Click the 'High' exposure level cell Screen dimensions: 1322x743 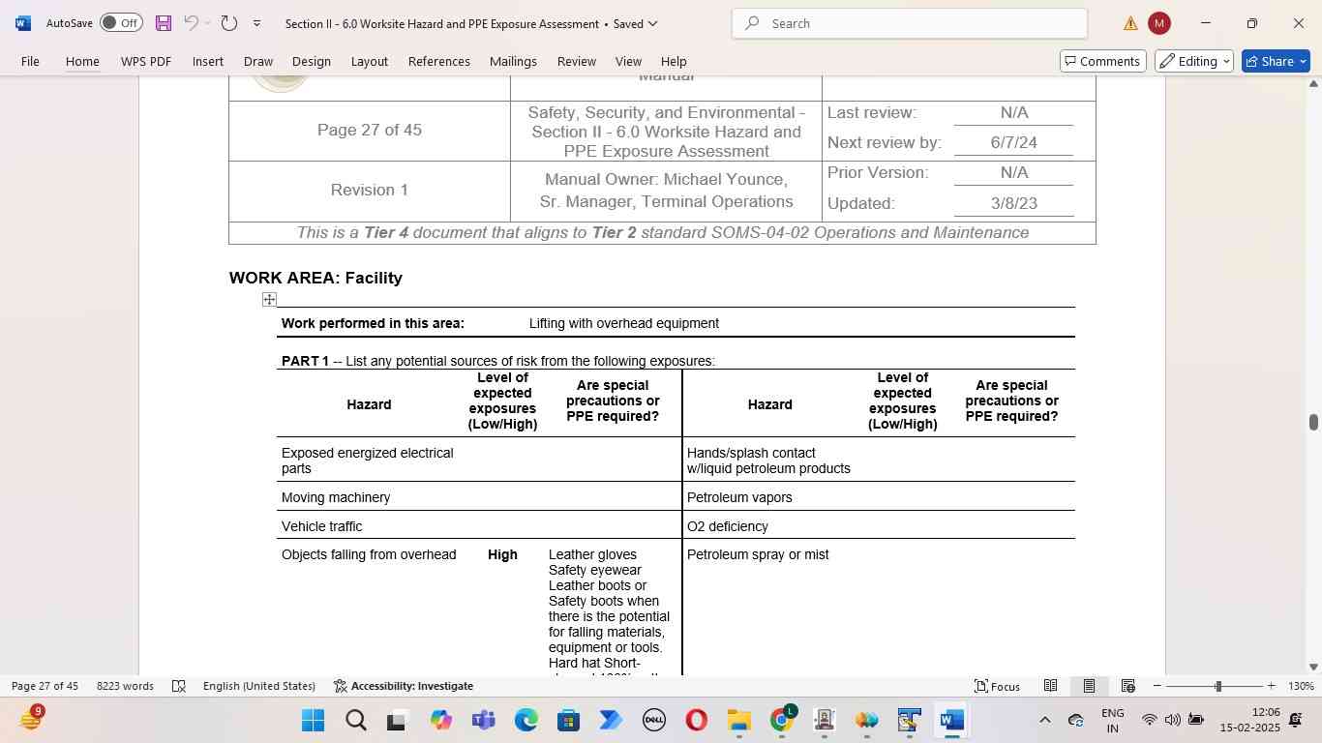pyautogui.click(x=502, y=554)
